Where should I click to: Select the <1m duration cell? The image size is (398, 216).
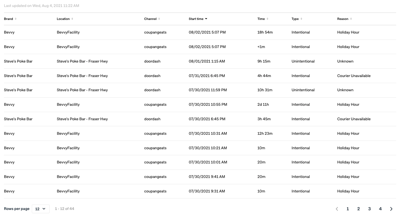pos(261,47)
